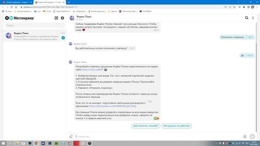The height and width of the screenshot is (146, 260).
Task: Open the clck.ru link in bot message
Action: tap(93, 69)
